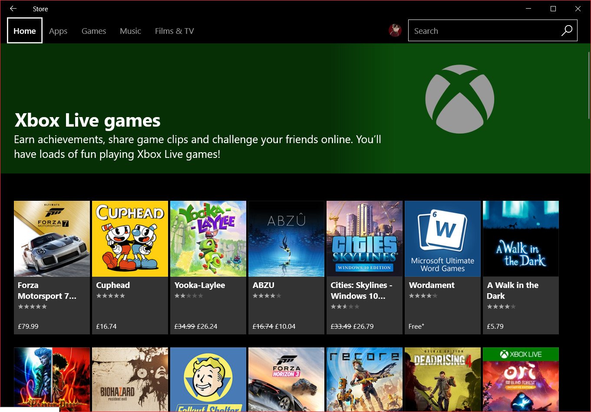Select the Films & TV tab
The height and width of the screenshot is (412, 591).
click(x=175, y=31)
